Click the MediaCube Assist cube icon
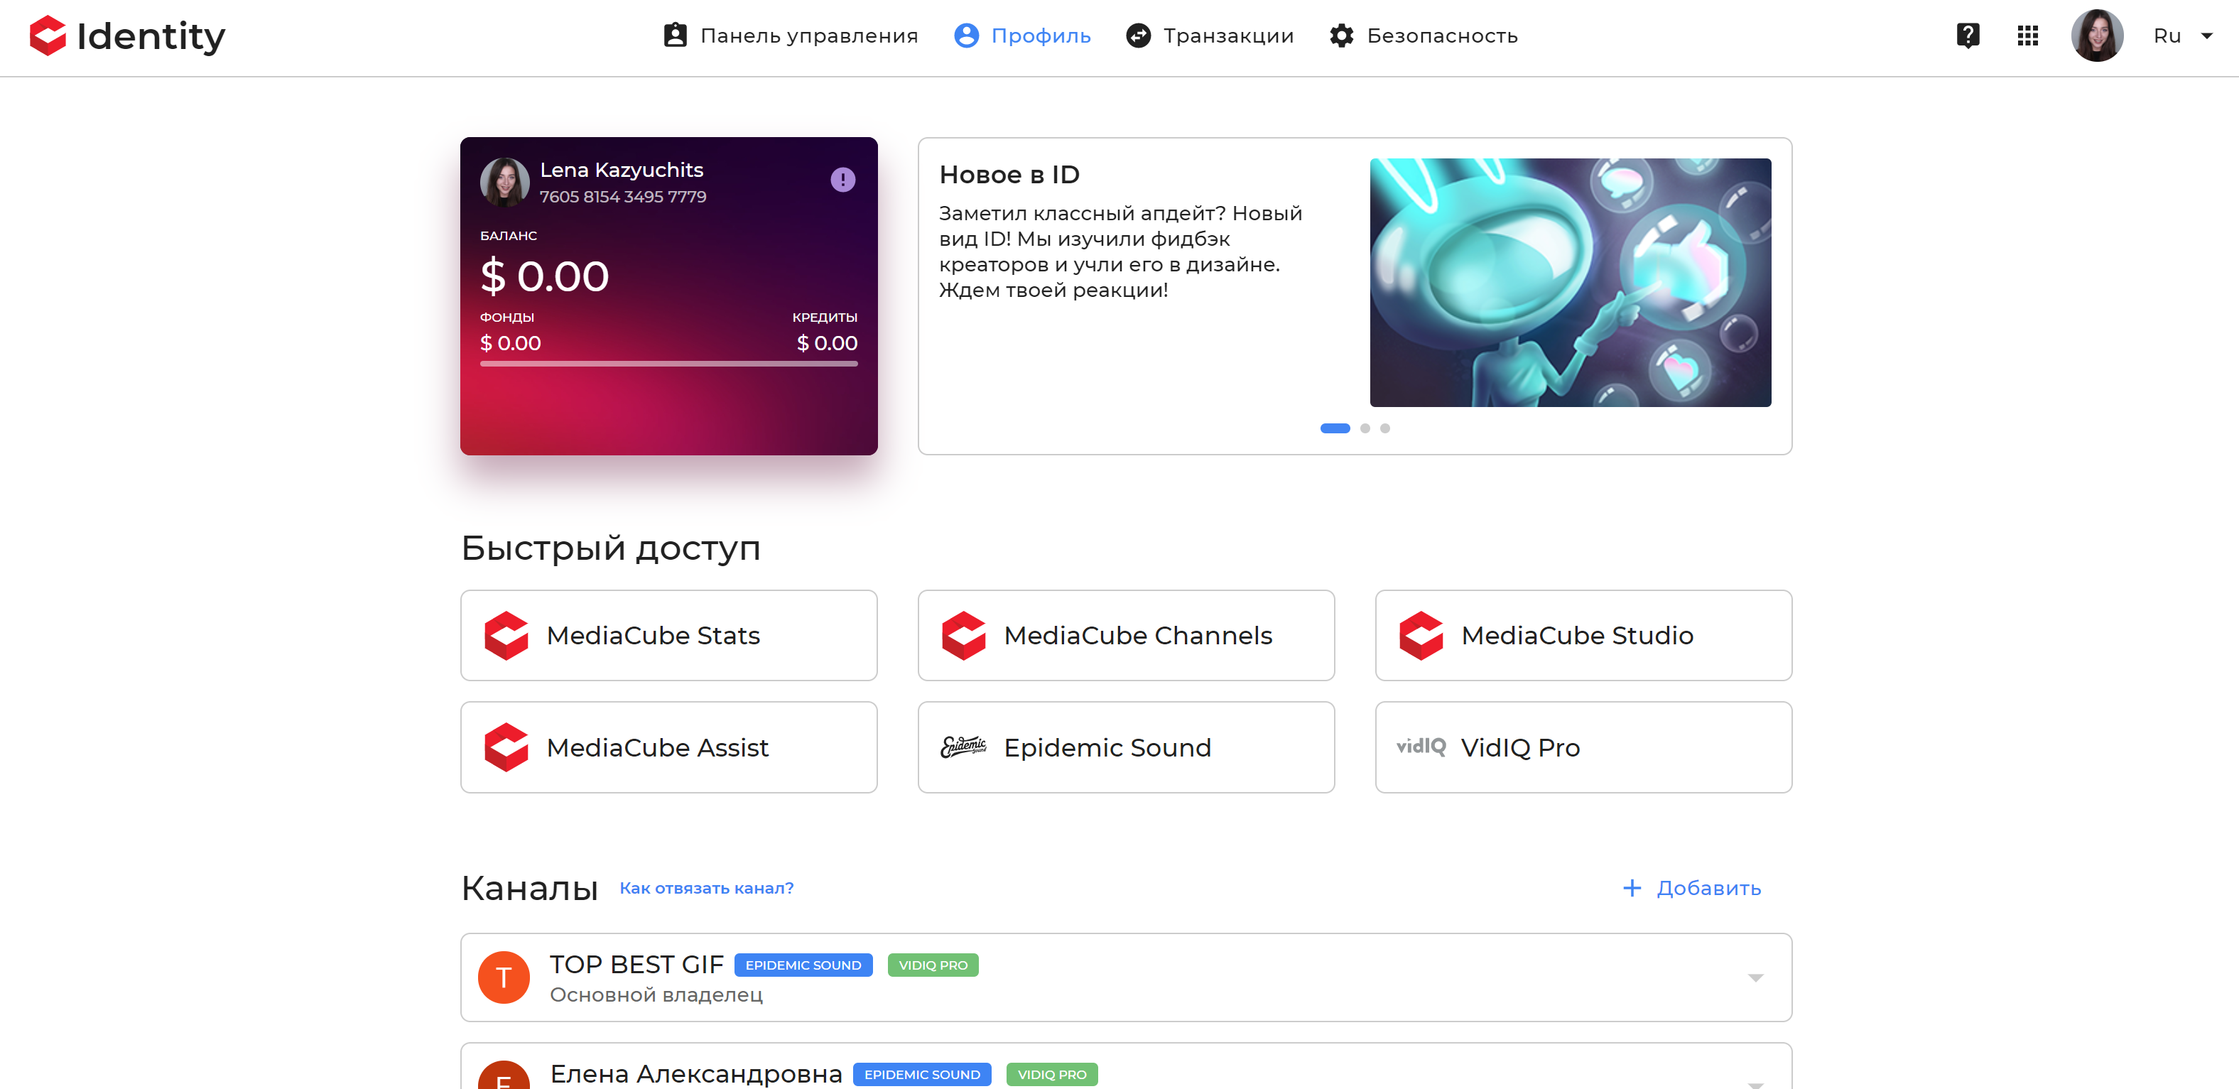 [x=506, y=747]
